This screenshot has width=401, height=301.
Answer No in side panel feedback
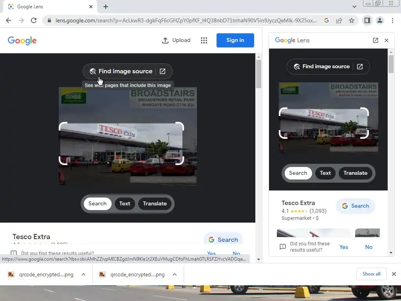coord(368,247)
